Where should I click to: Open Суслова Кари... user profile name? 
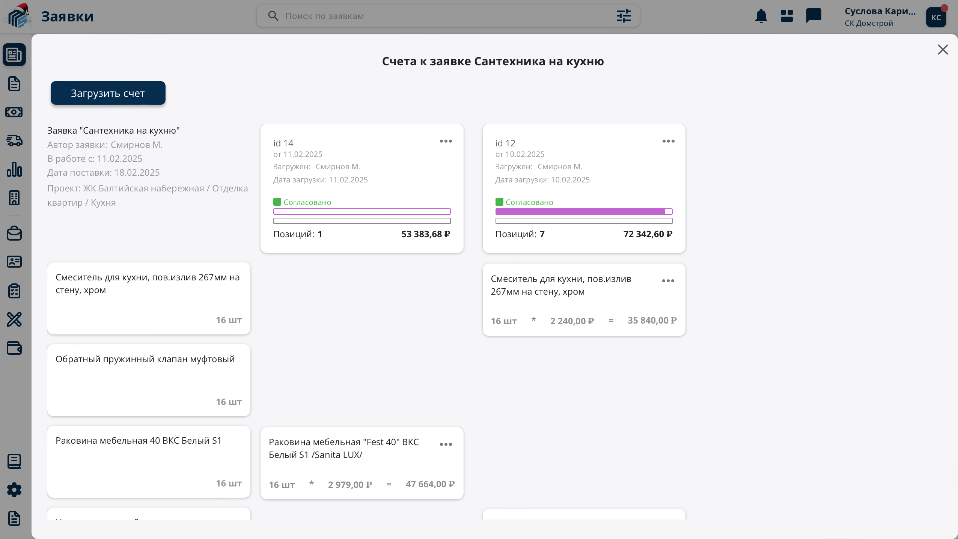pyautogui.click(x=880, y=11)
